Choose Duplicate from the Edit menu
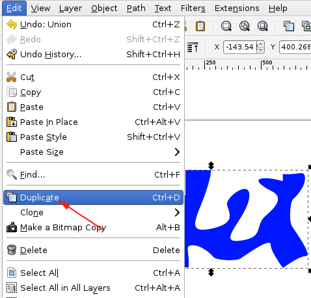Image resolution: width=311 pixels, height=298 pixels. (93, 198)
